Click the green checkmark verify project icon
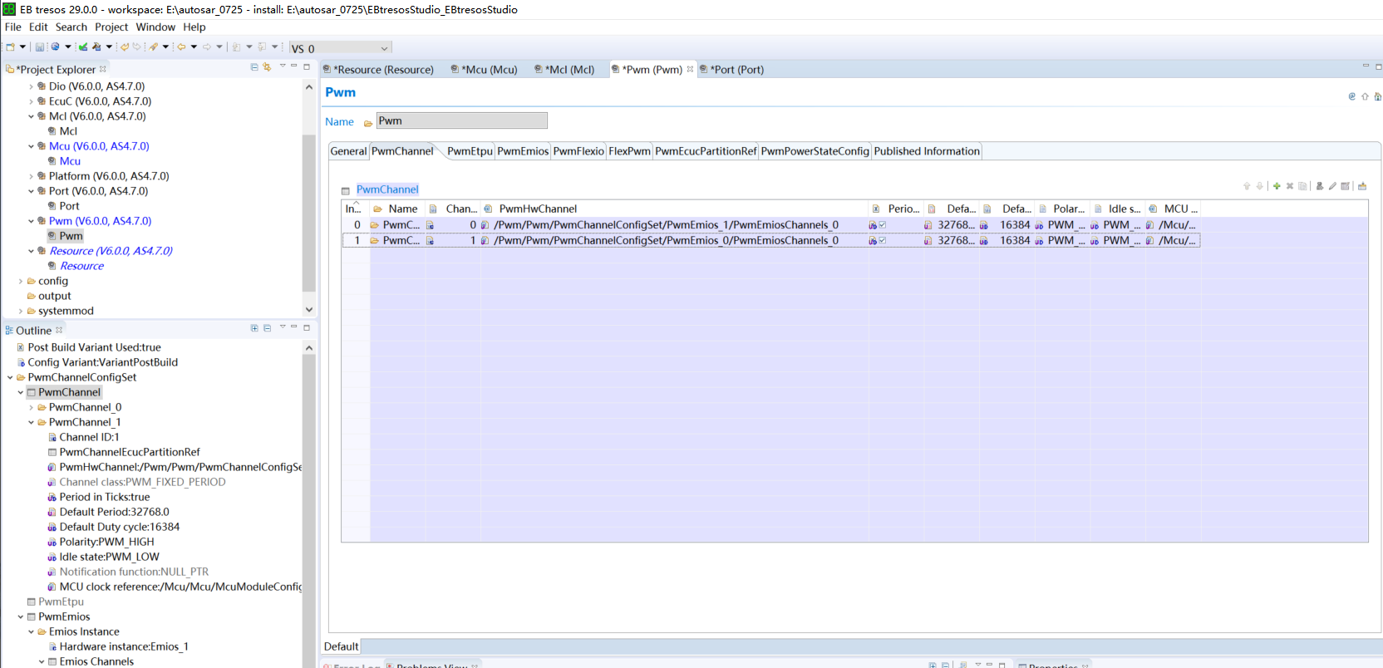 (x=83, y=47)
